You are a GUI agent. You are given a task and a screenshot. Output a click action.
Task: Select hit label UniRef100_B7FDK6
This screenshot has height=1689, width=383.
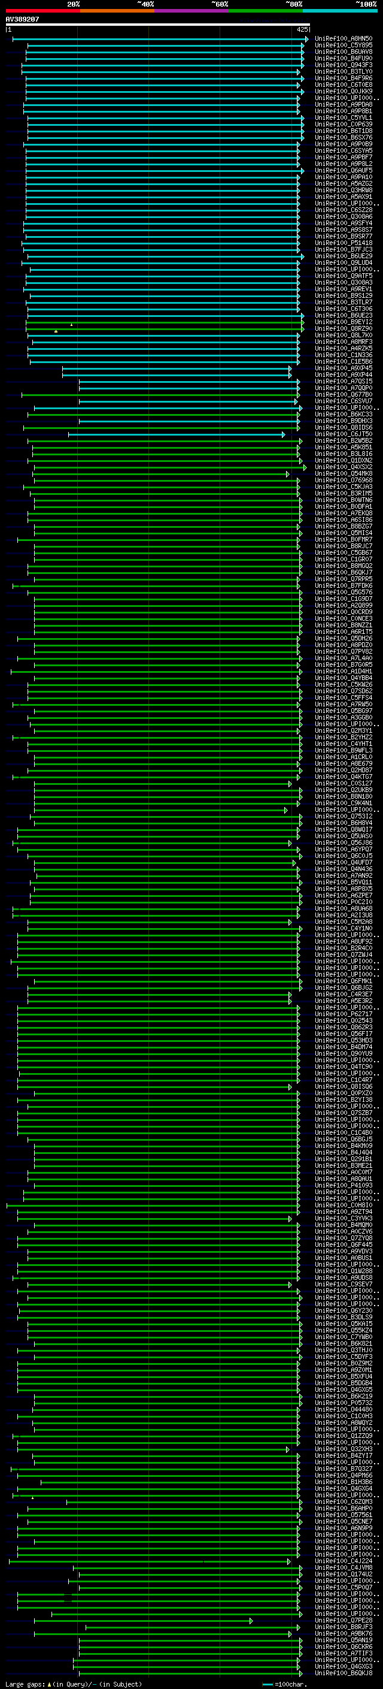[343, 586]
